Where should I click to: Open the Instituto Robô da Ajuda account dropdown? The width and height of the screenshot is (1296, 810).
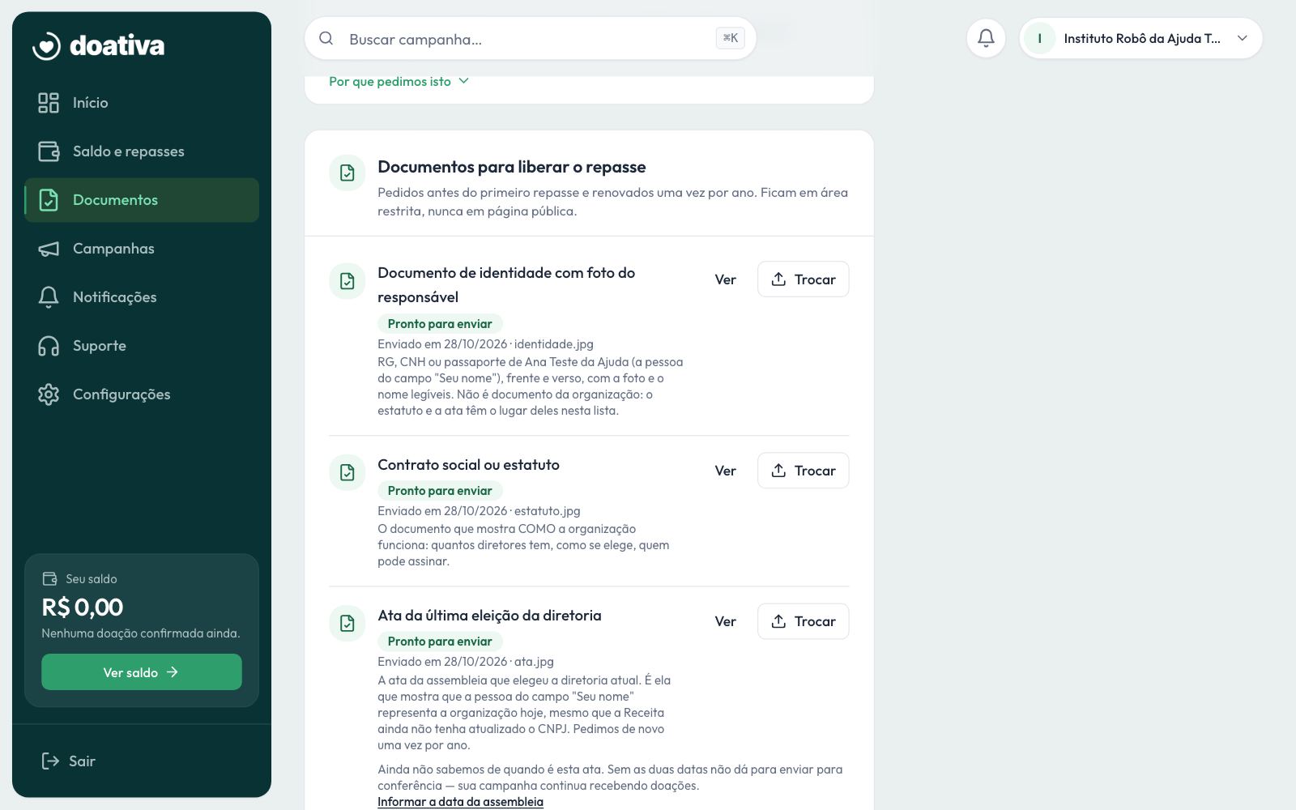coord(1140,38)
